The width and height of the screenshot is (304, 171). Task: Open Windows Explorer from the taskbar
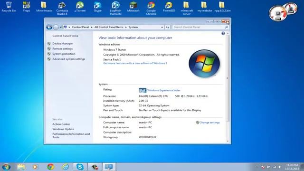21,167
